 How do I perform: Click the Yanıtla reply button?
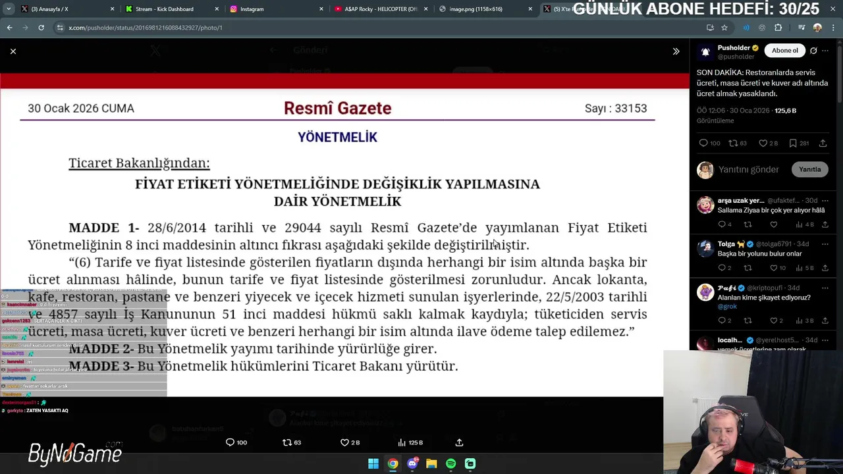pyautogui.click(x=809, y=169)
